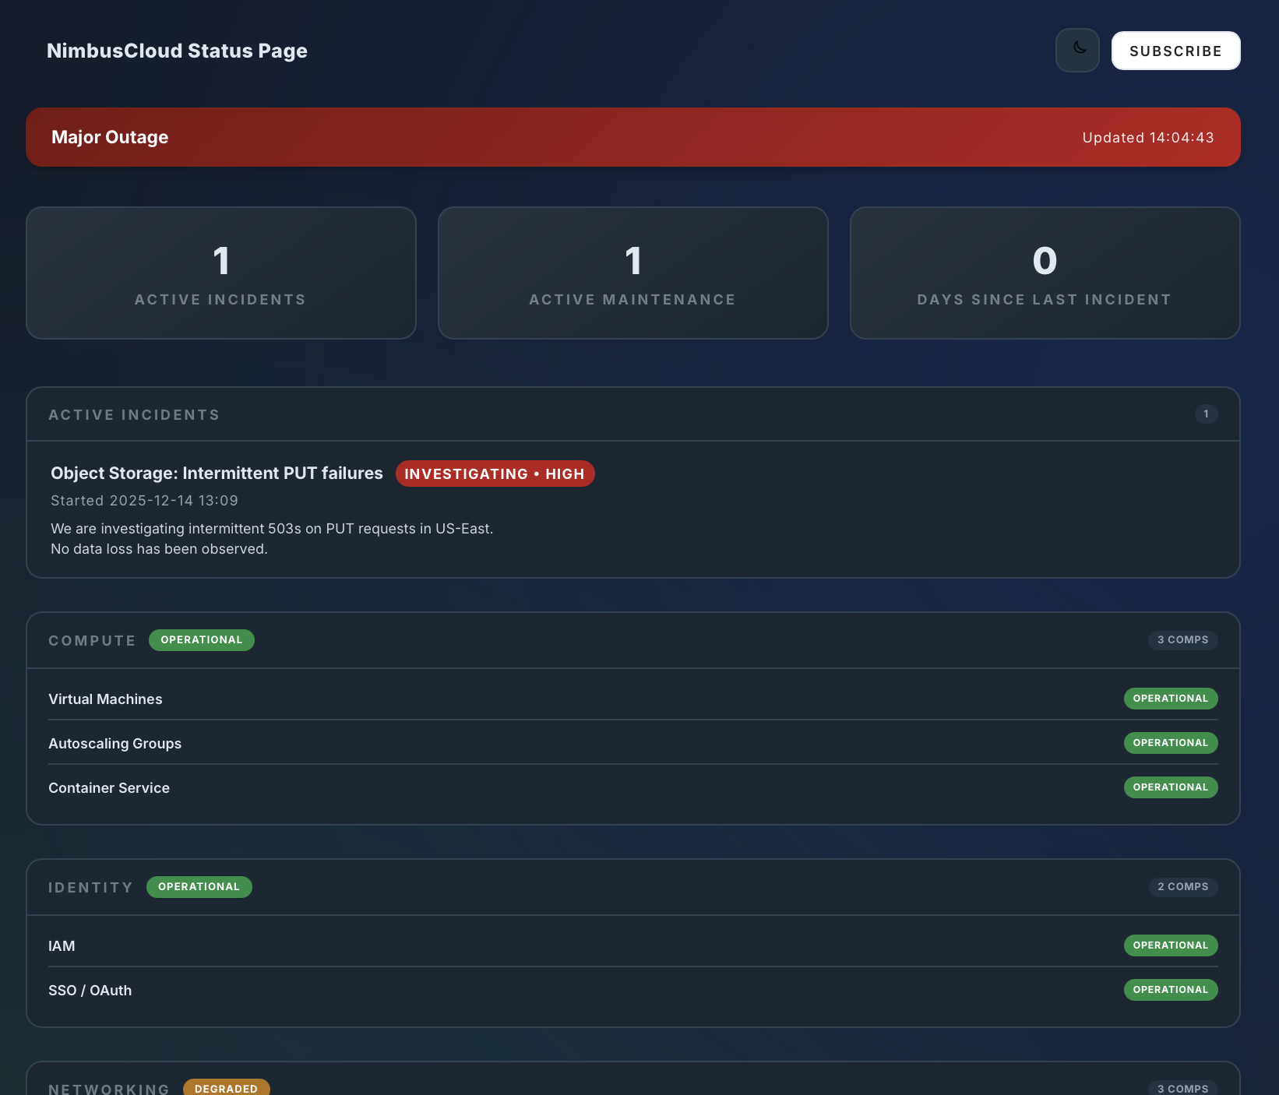Click Identity group's Operational badge
This screenshot has height=1095, width=1279.
coord(199,887)
